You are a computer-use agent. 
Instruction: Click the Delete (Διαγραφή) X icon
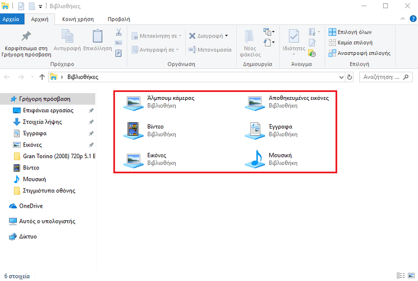coord(192,36)
